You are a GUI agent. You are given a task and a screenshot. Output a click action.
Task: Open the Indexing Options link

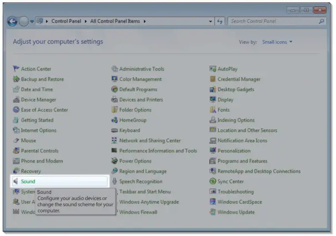point(236,120)
